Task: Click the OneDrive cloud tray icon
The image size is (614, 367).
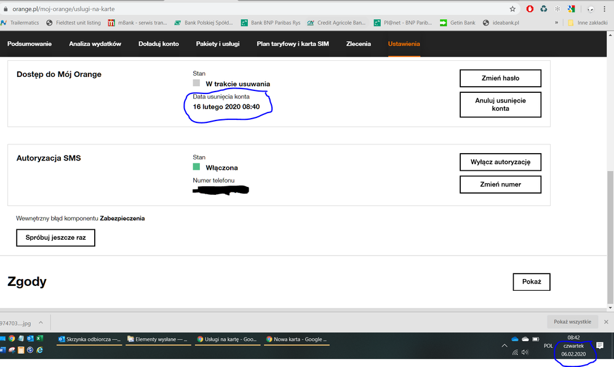Action: tap(515, 339)
